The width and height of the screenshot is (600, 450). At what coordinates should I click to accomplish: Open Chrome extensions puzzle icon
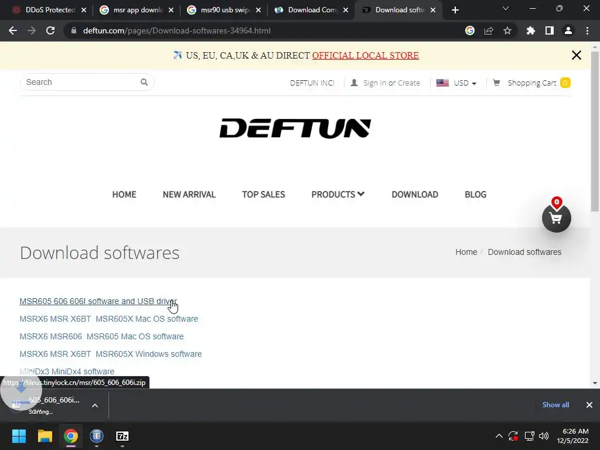pos(531,30)
